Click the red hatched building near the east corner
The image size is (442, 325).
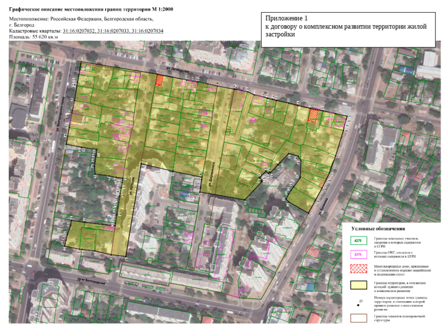coord(313,115)
